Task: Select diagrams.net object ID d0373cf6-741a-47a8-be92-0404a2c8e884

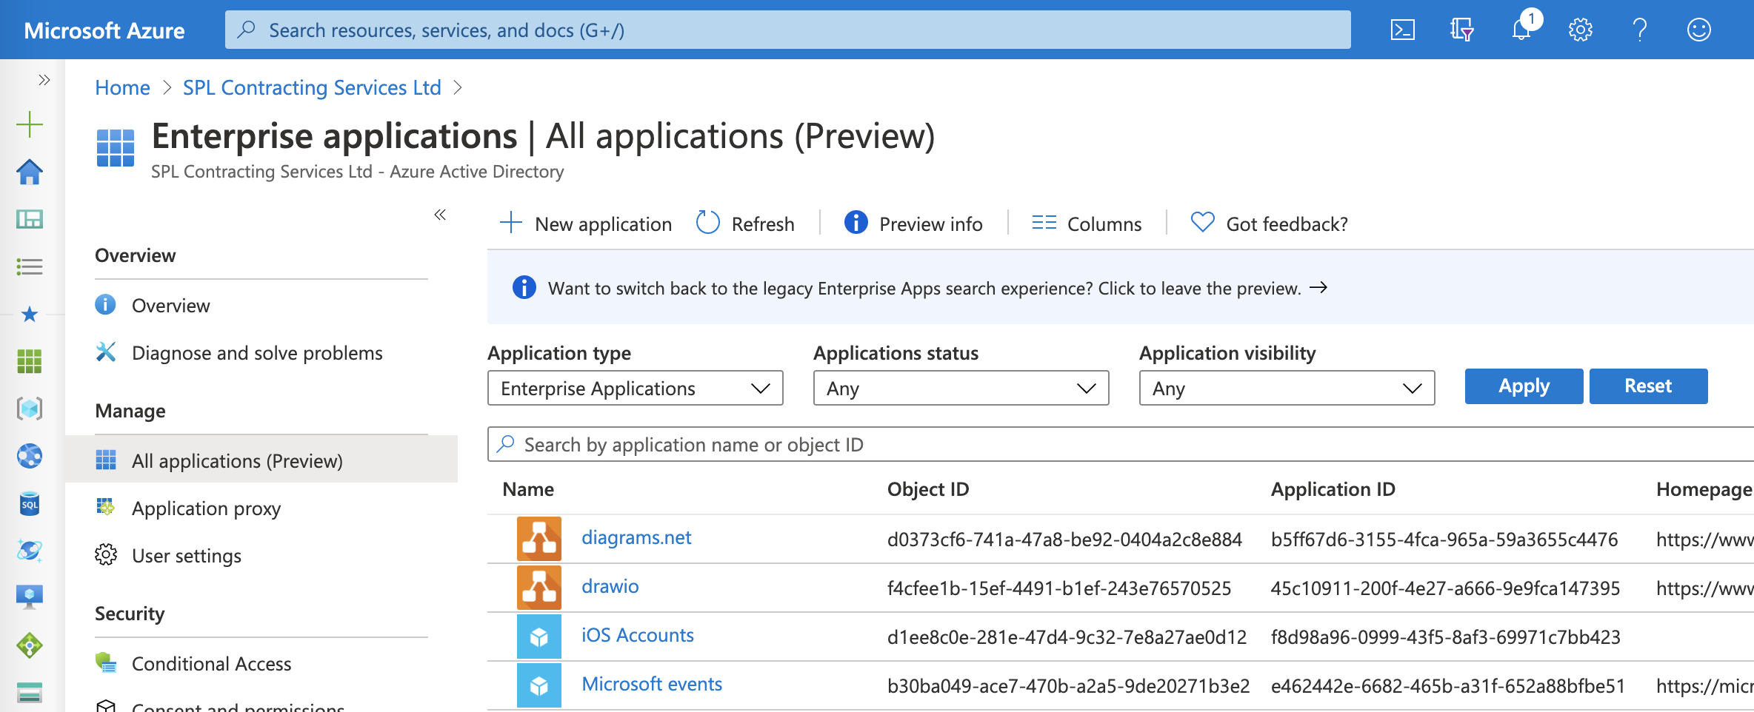Action: 1064,540
